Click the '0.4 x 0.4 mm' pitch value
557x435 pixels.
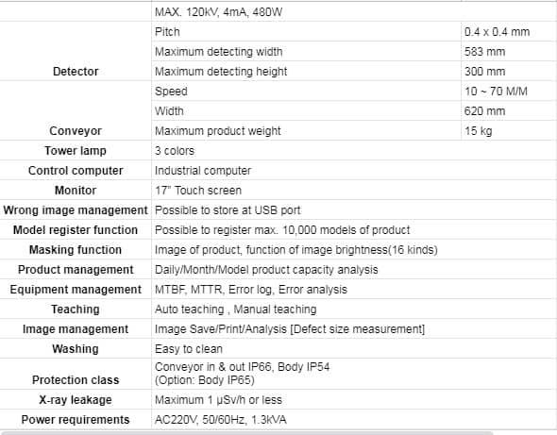tap(497, 31)
